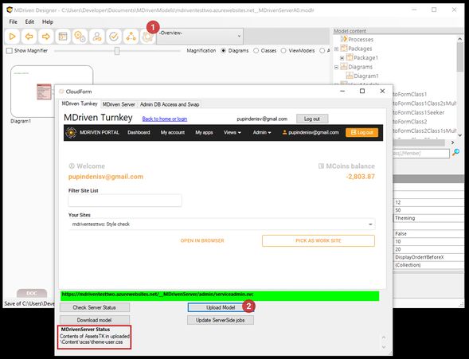Enable the Show Magnifier checkbox
This screenshot has width=469, height=359.
[x=10, y=51]
